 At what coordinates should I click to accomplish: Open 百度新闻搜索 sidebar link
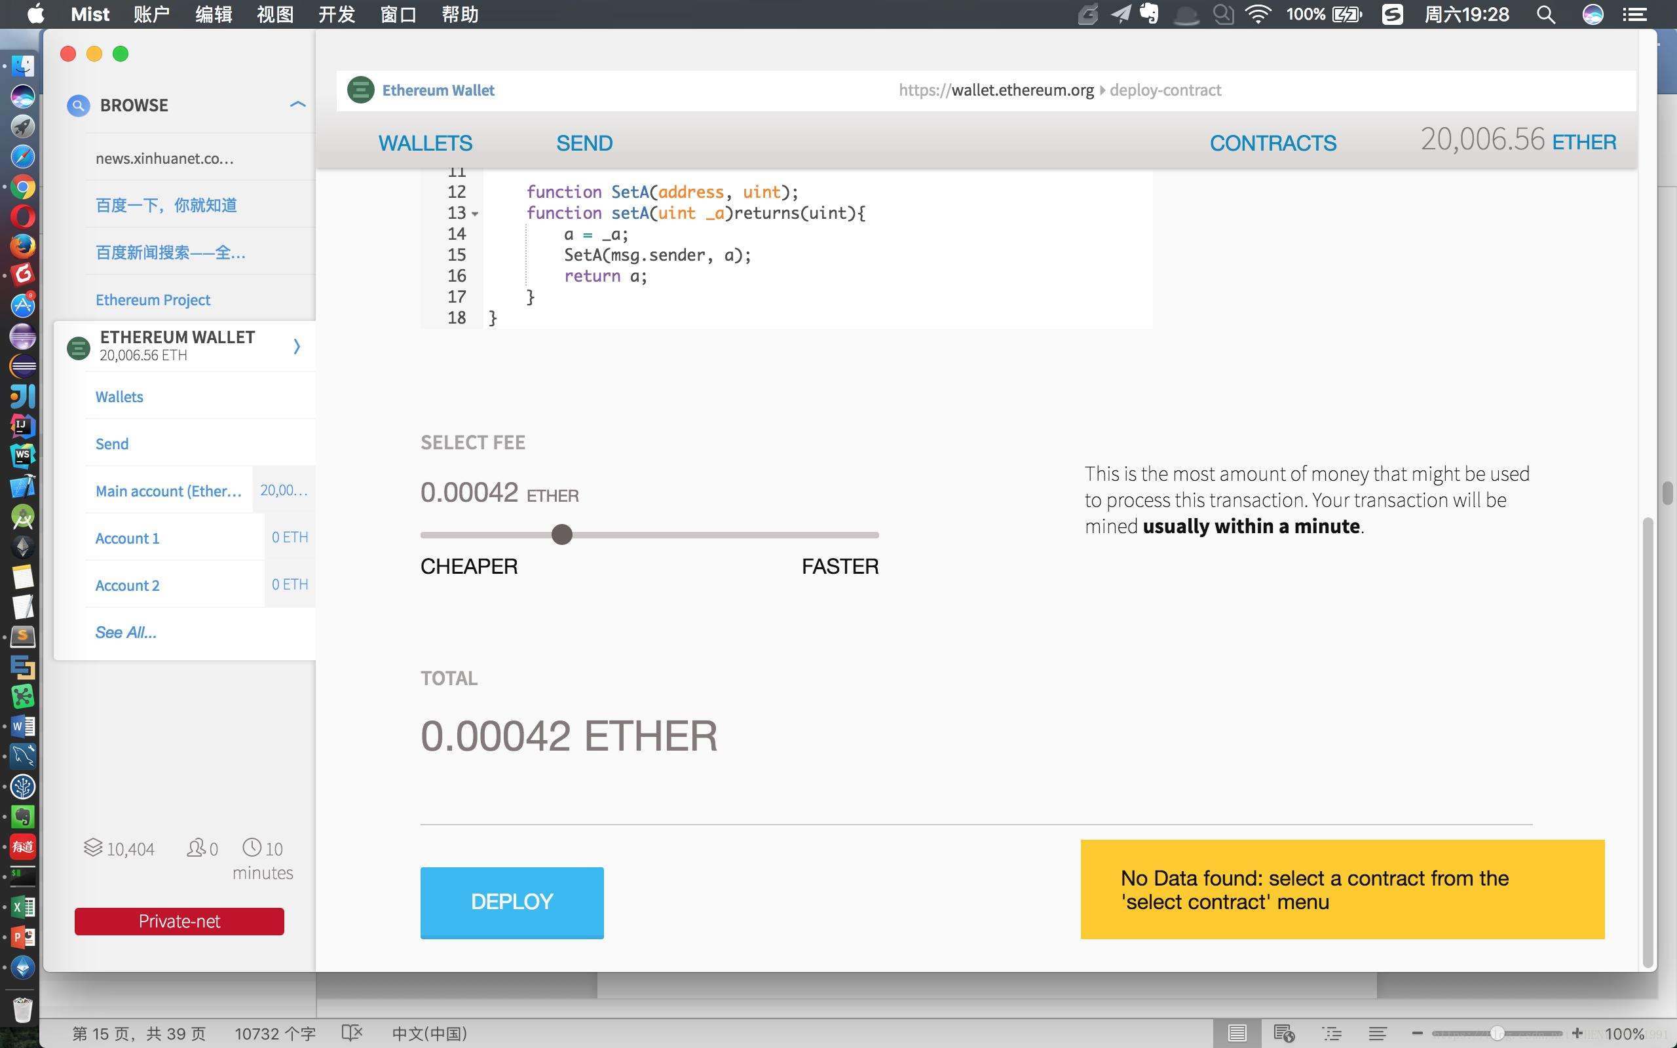click(170, 252)
